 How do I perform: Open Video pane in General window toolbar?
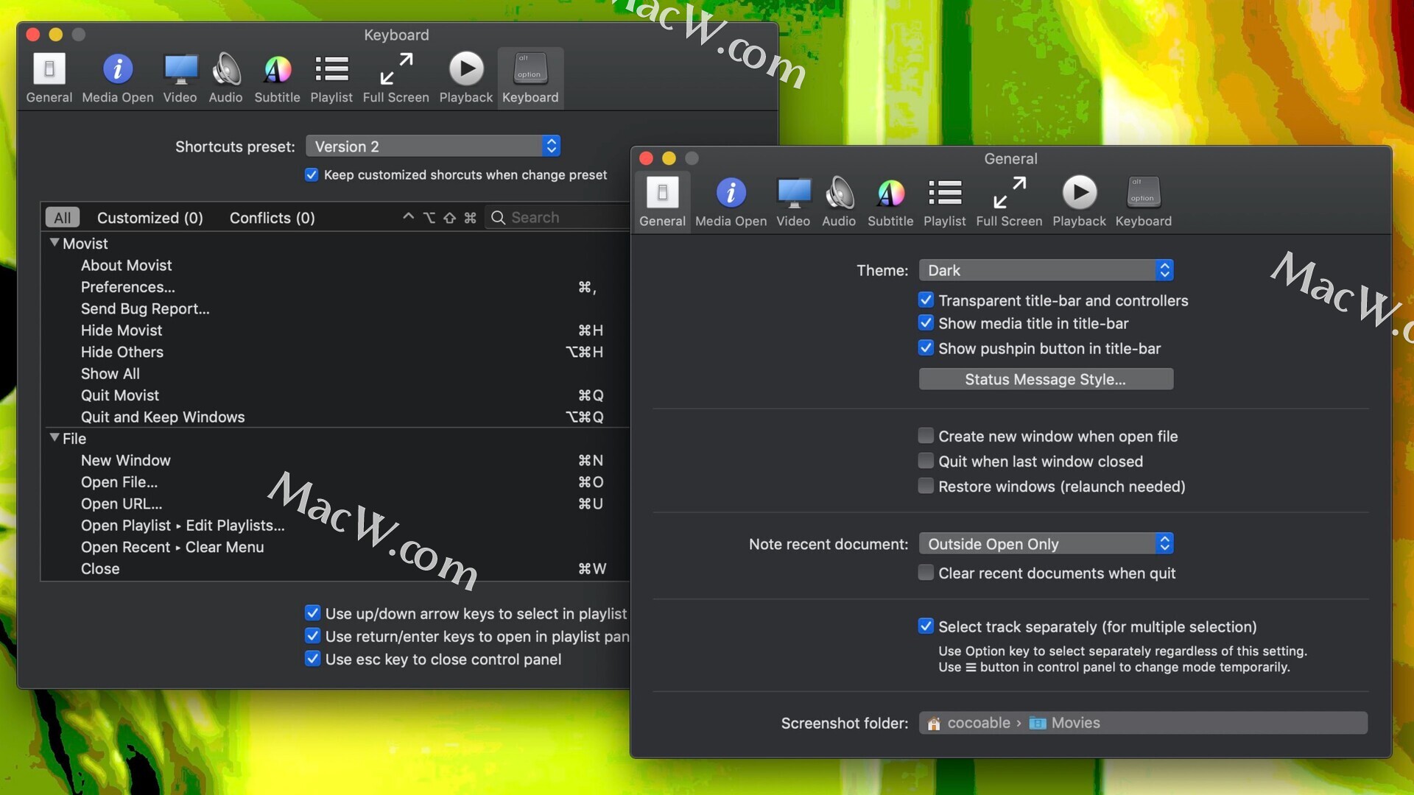pos(793,202)
